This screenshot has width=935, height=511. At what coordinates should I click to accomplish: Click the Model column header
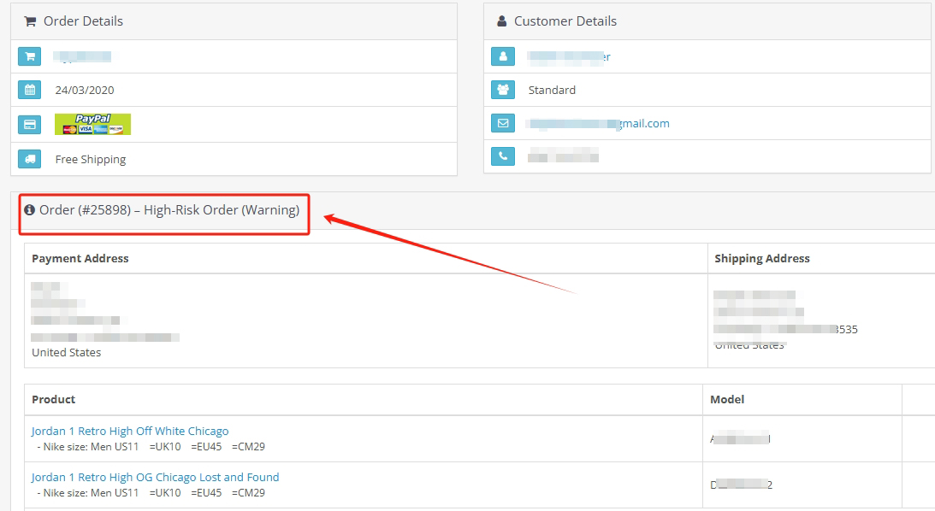pos(727,399)
